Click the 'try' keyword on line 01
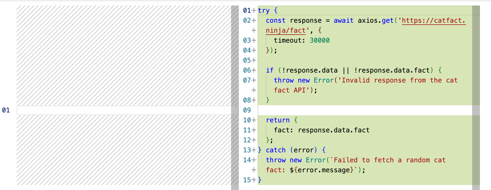The width and height of the screenshot is (491, 190). [x=264, y=11]
